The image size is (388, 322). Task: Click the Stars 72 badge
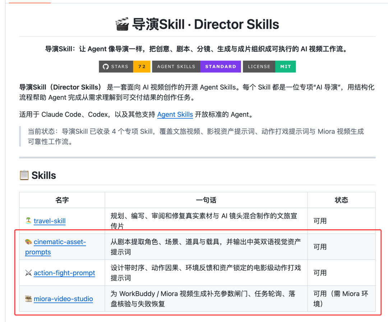pyautogui.click(x=124, y=66)
